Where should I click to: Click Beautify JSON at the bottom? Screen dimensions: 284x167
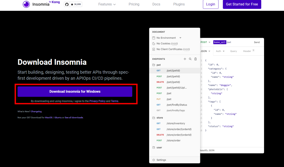[207, 150]
